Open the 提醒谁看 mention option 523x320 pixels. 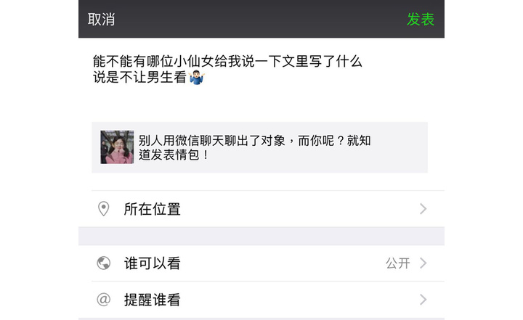261,300
